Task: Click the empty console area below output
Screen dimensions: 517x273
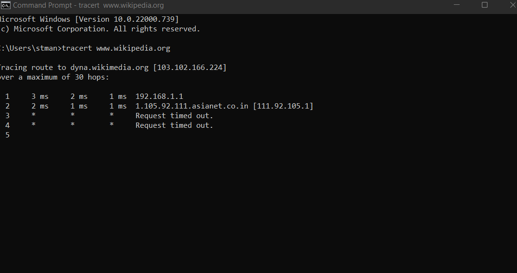Action: (x=258, y=205)
